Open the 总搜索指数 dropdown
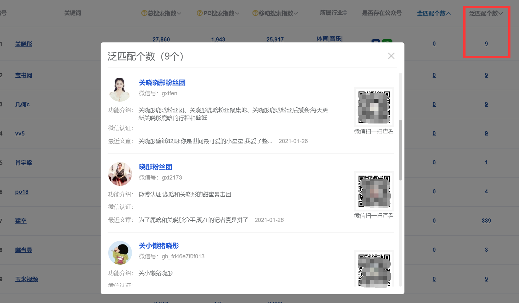This screenshot has height=303, width=519. [179, 13]
